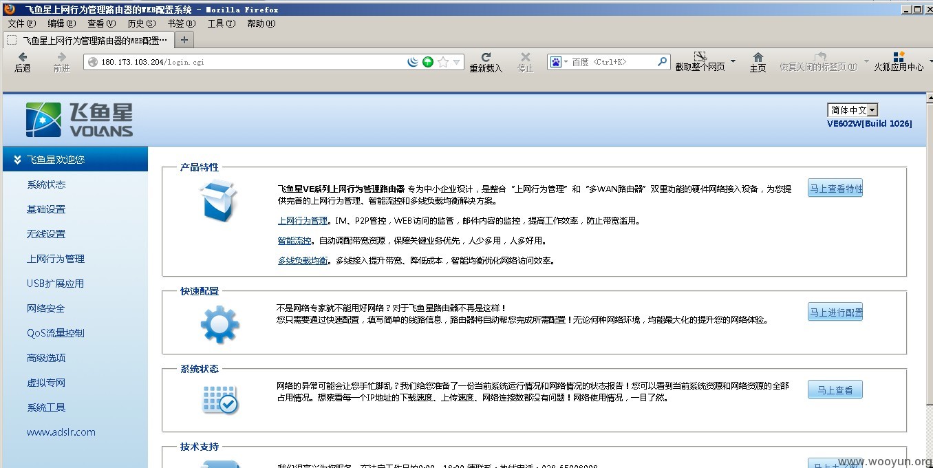Open 上网行为管理 in sidebar
Image resolution: width=933 pixels, height=468 pixels.
tap(56, 259)
